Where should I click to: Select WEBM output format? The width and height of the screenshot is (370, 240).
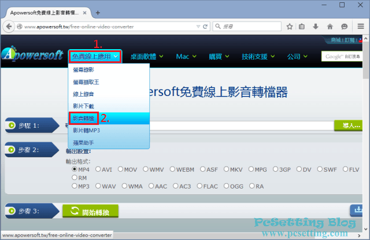click(172, 169)
